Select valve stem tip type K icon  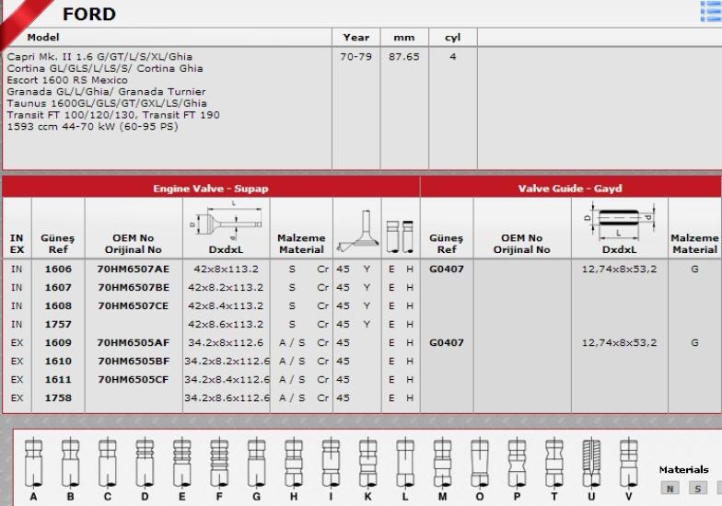tap(368, 463)
